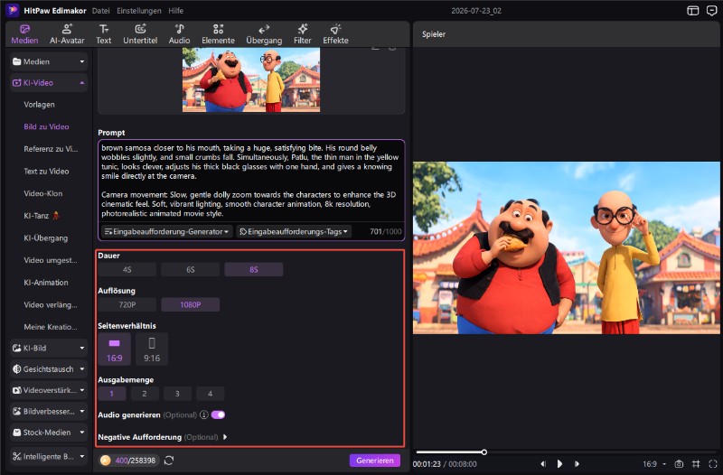
Task: Open the player 16:9 ratio dropdown
Action: click(x=654, y=464)
